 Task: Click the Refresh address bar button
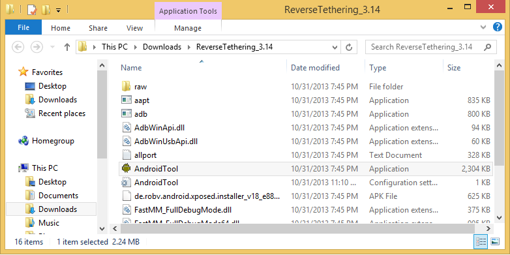click(x=349, y=47)
